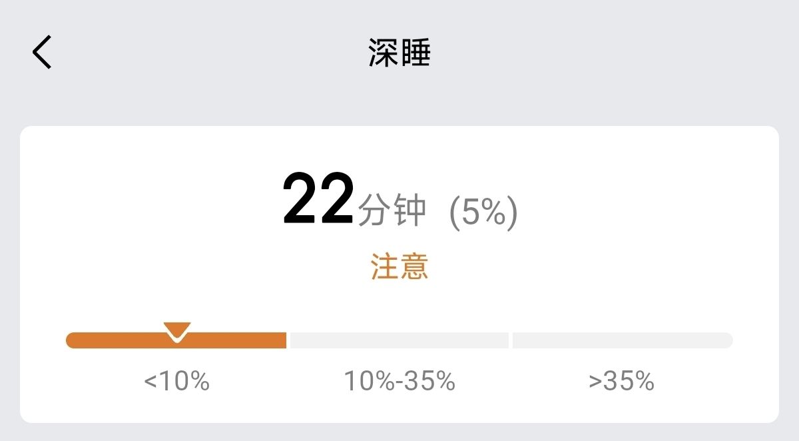This screenshot has width=799, height=441.
Task: Click the gap between orange and middle segments
Action: tap(288, 340)
